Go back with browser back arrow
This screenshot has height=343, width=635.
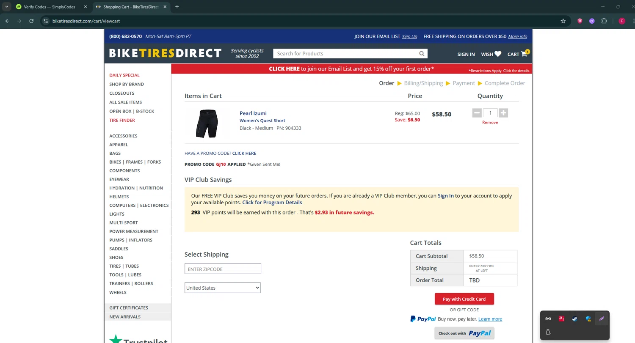7,21
